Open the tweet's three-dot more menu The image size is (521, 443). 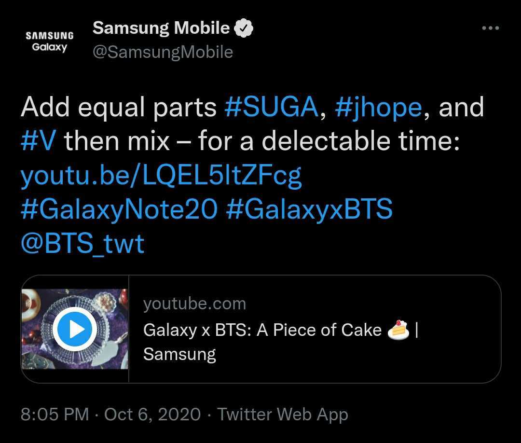tap(490, 28)
